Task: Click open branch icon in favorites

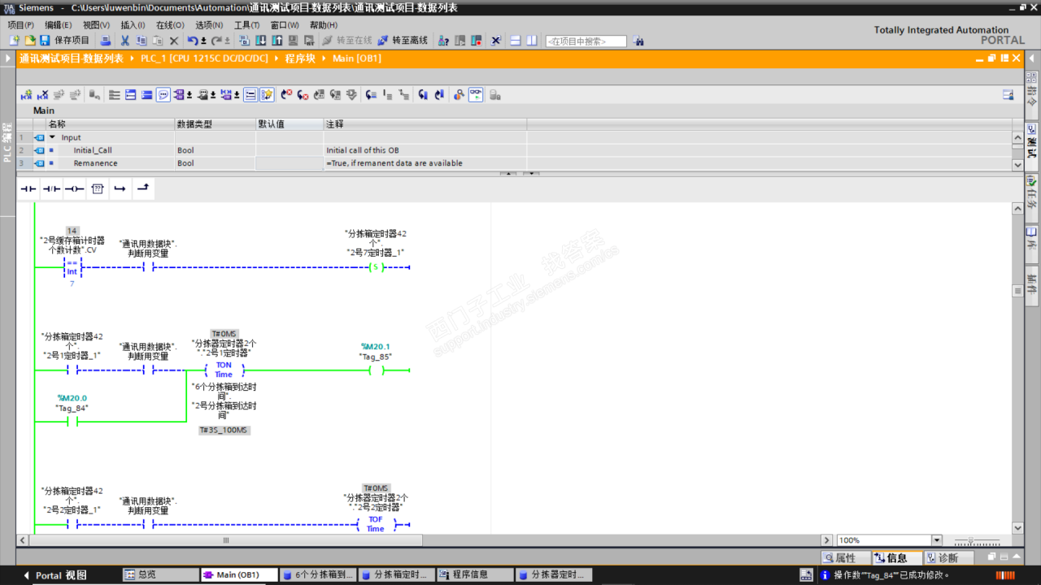Action: 120,188
